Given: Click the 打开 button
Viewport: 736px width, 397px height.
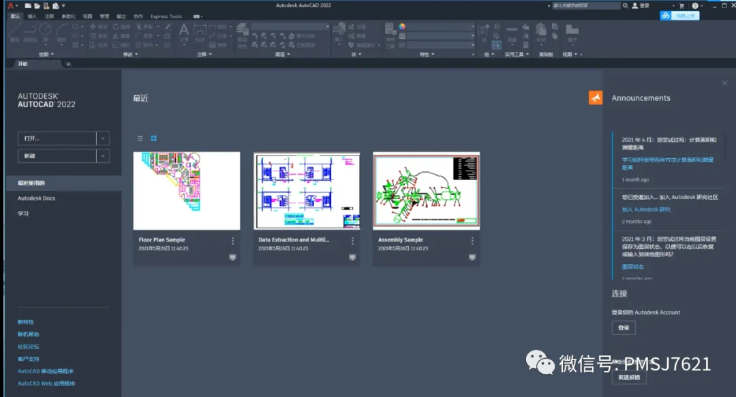Looking at the screenshot, I should click(x=57, y=138).
